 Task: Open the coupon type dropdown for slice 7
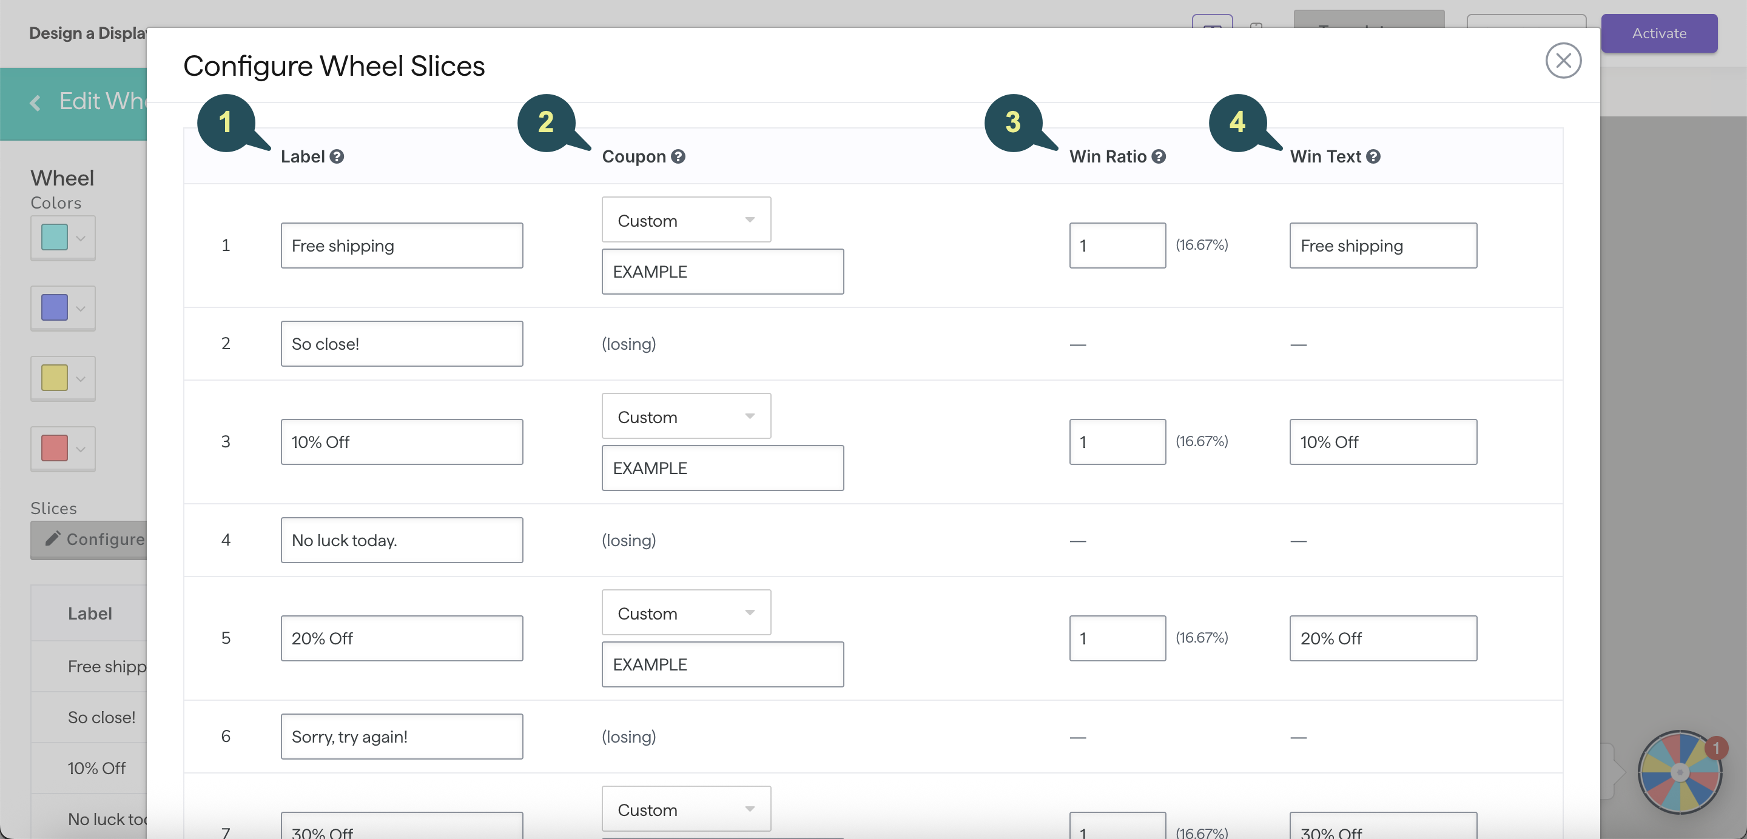pyautogui.click(x=685, y=809)
